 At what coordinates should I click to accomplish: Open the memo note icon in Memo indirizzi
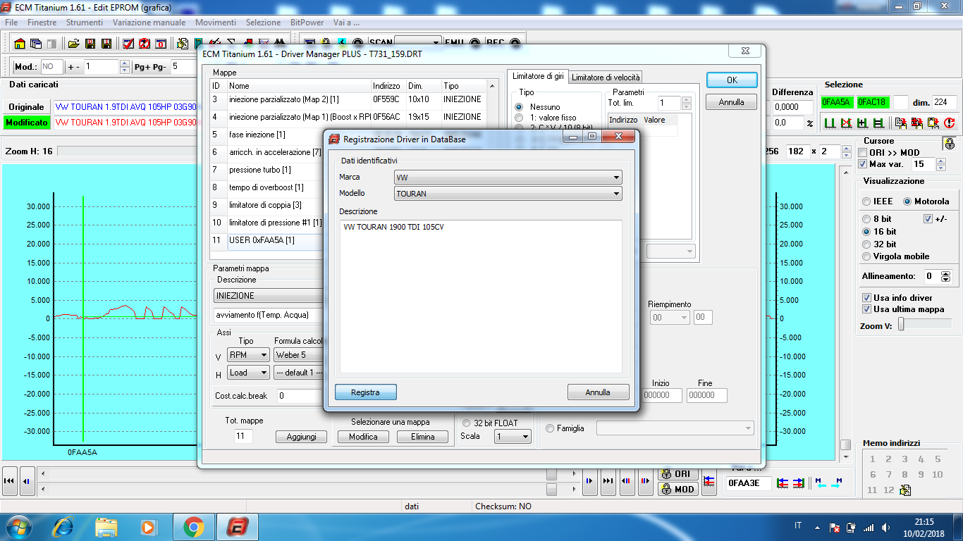click(x=904, y=490)
